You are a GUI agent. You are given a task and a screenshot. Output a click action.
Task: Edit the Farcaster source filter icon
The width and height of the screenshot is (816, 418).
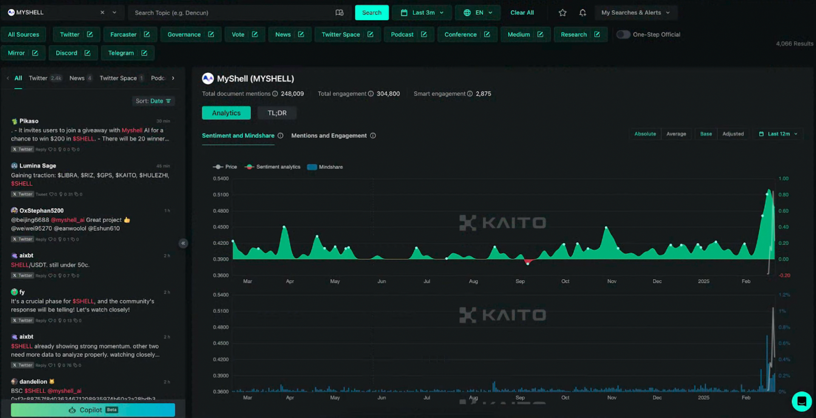[x=147, y=34]
